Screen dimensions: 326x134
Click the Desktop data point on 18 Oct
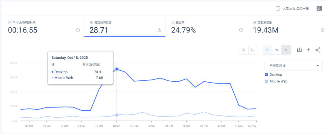(x=117, y=69)
